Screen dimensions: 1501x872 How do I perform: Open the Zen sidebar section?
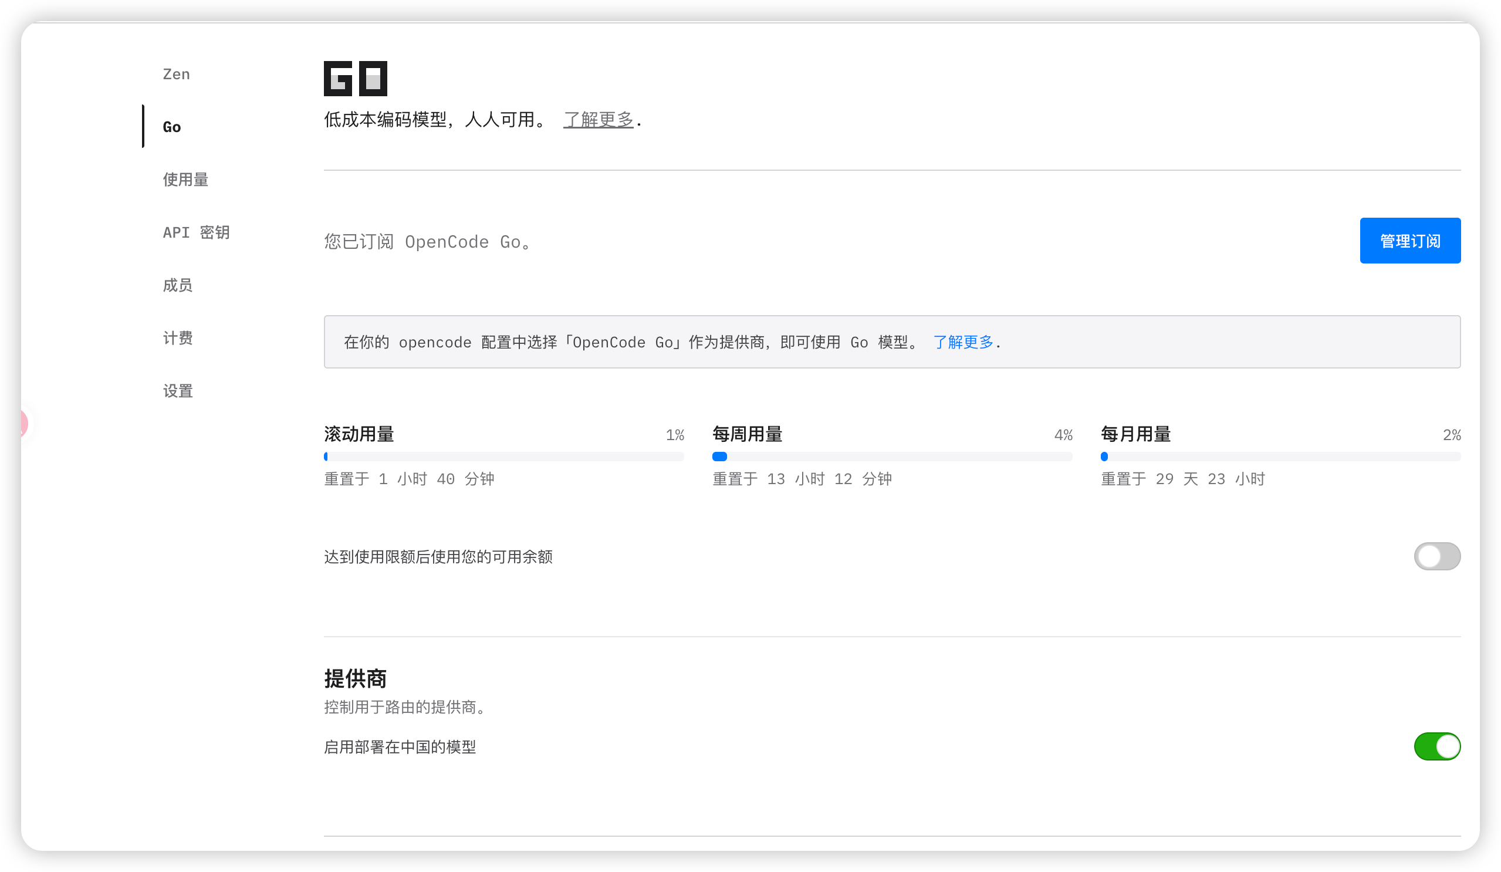click(x=176, y=74)
